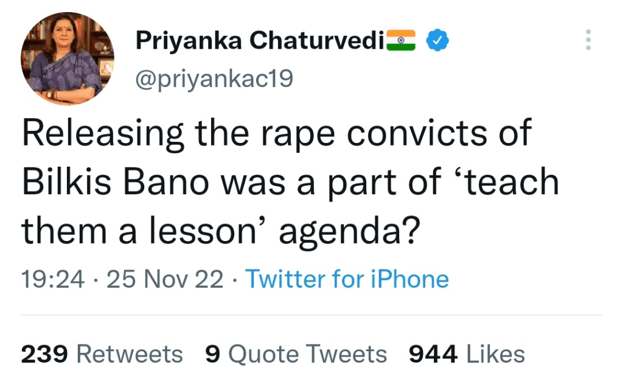Click the 25 Nov 22 date
The height and width of the screenshot is (384, 623).
click(x=165, y=279)
